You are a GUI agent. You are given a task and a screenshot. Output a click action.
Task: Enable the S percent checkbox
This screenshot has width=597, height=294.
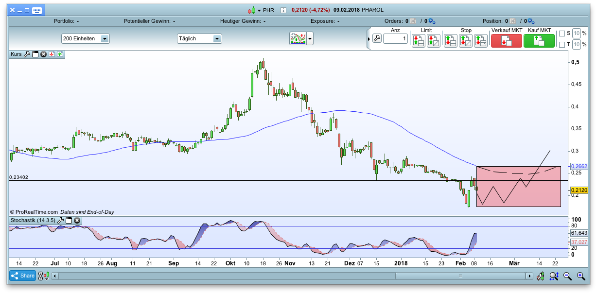coord(562,34)
